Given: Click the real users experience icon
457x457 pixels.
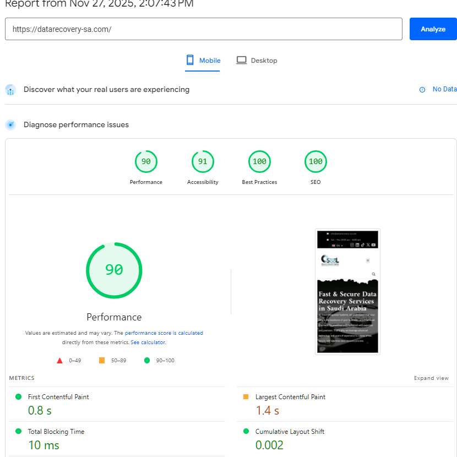Looking at the screenshot, I should [10, 90].
